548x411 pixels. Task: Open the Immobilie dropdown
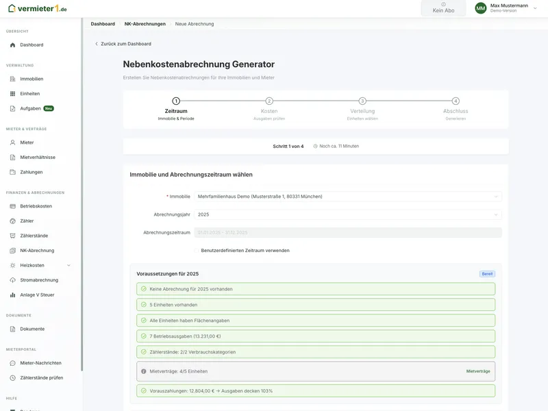[x=348, y=197]
